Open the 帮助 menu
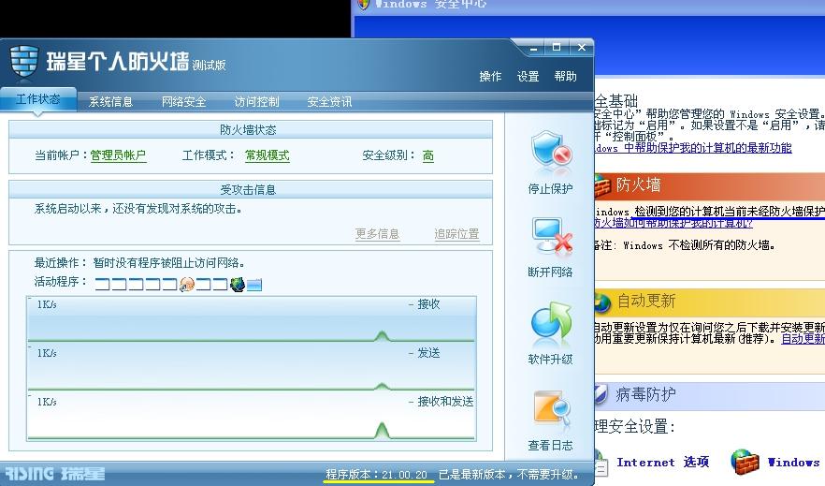 point(566,77)
